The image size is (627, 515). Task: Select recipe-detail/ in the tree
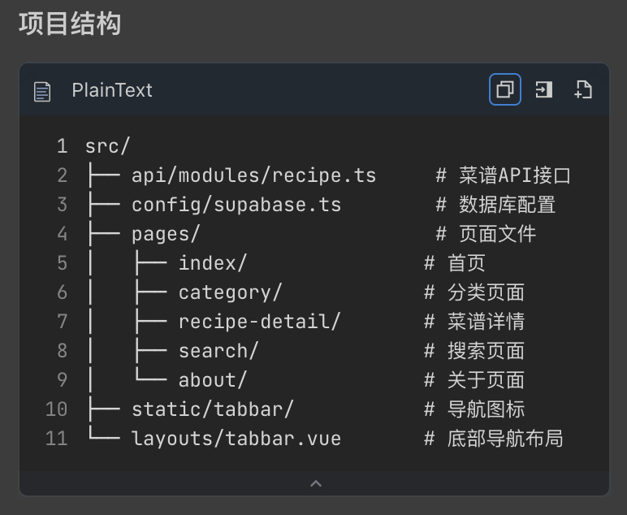(259, 322)
